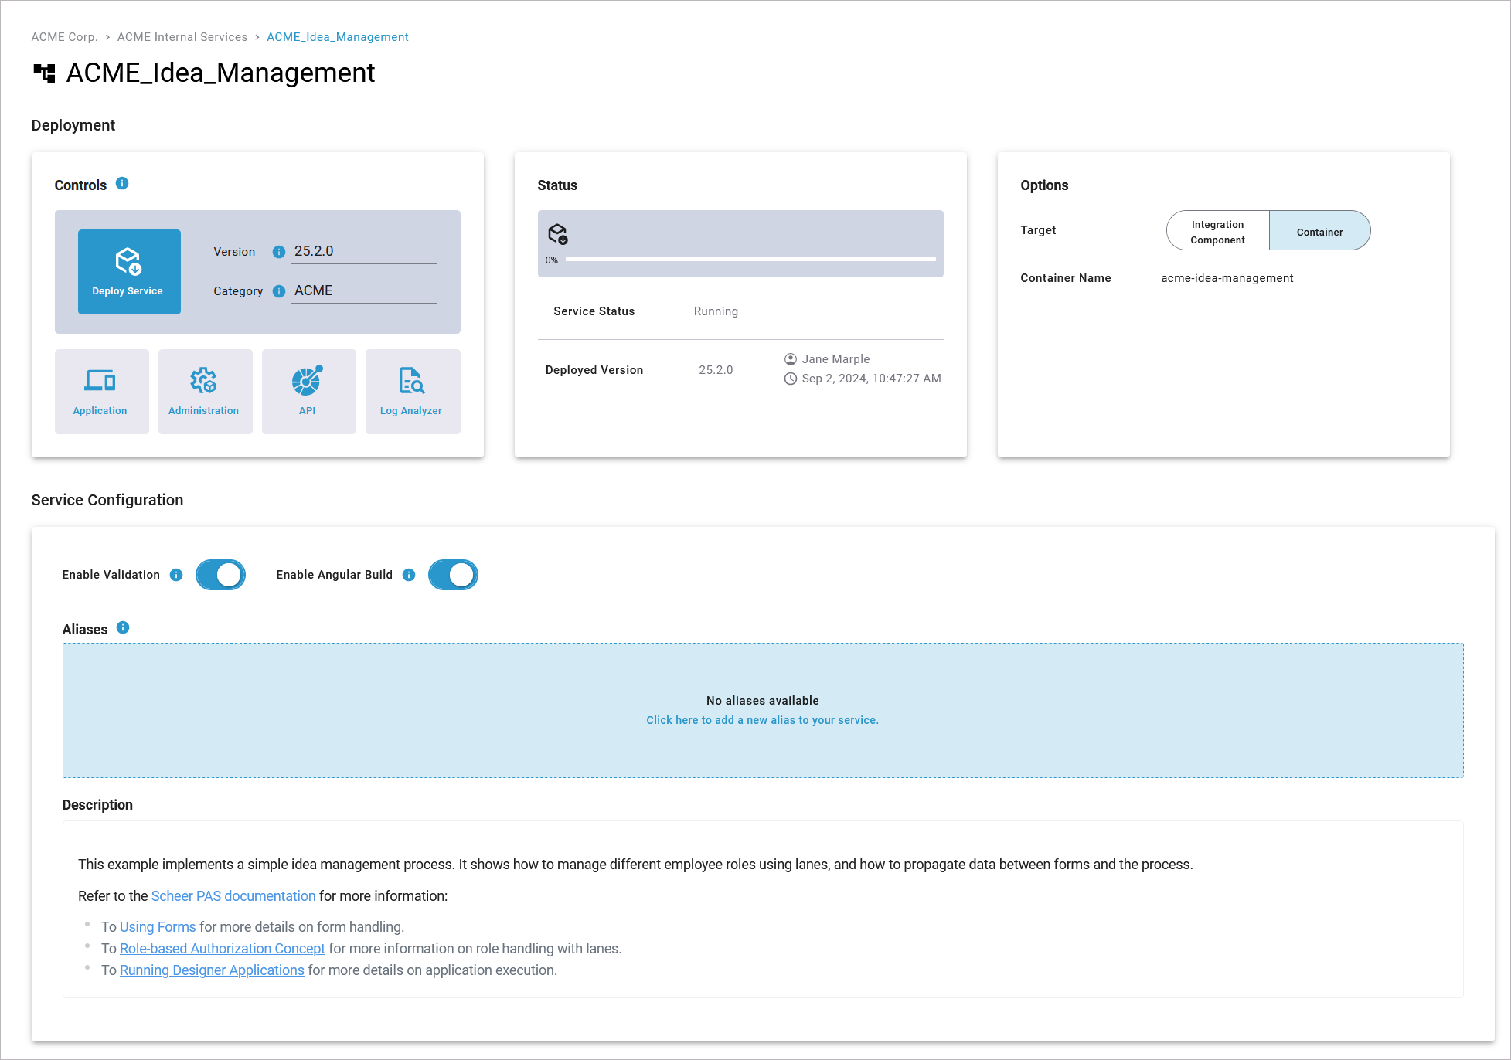Go to ACME Internal Services breadcrumb
This screenshot has width=1511, height=1060.
182,37
